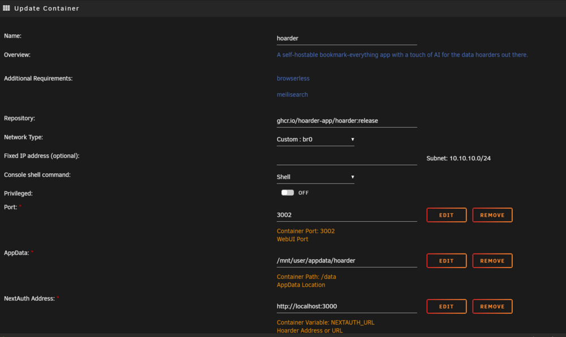
Task: Open the browserless requirement link
Action: tap(293, 78)
